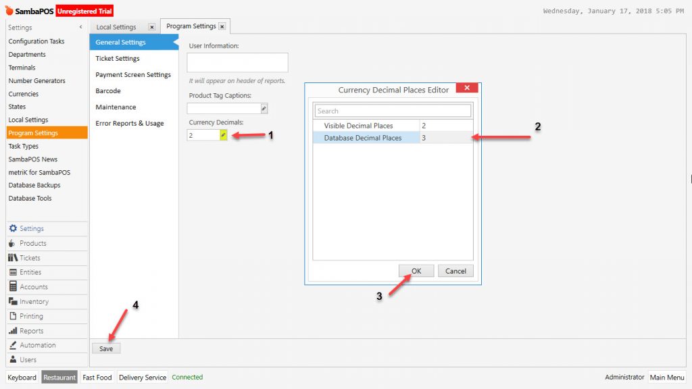Click the Administrator user label
The height and width of the screenshot is (389, 692).
624,377
